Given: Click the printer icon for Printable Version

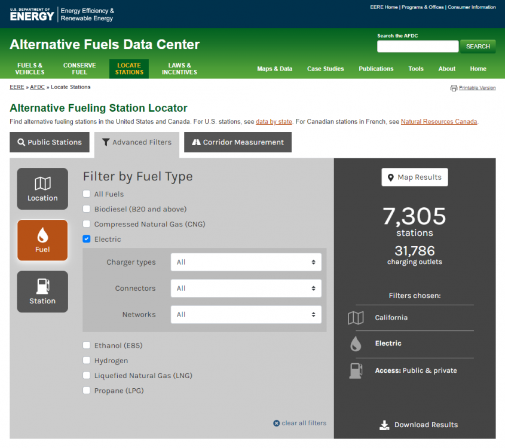Looking at the screenshot, I should click(454, 88).
